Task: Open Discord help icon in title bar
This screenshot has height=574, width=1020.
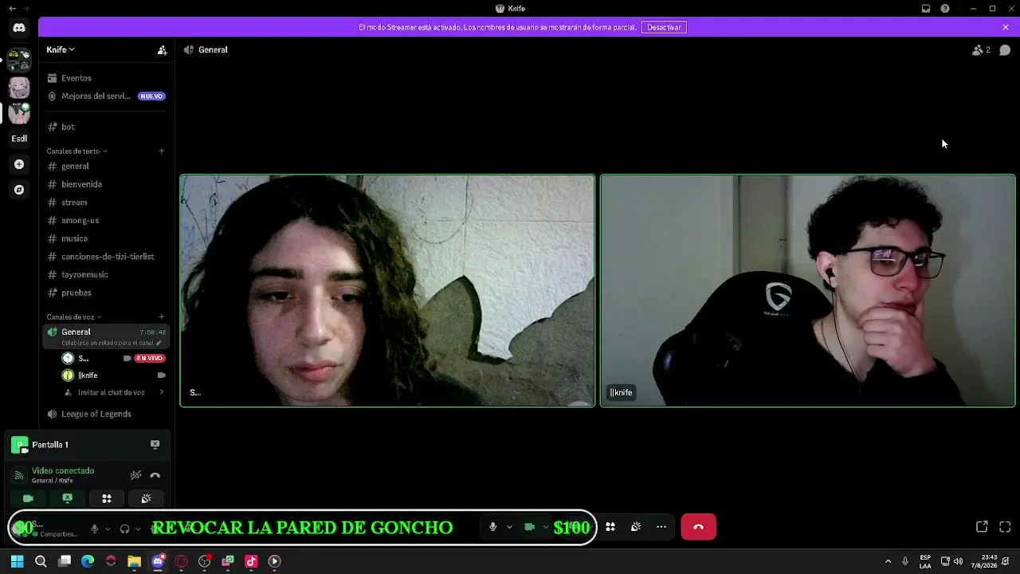Action: [x=945, y=9]
